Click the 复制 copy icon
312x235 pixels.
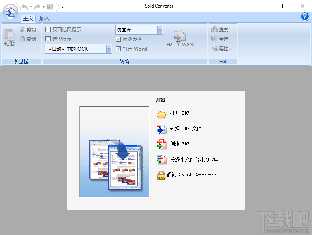coord(22,38)
